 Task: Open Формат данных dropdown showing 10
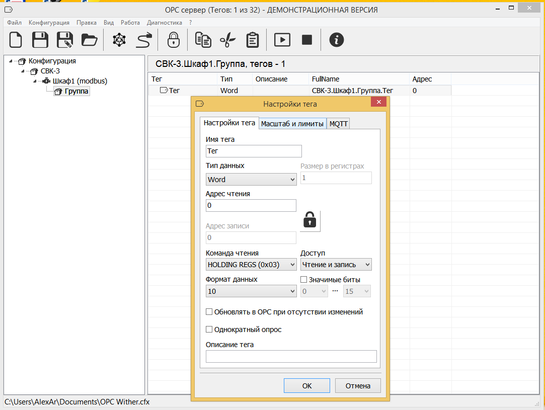click(x=251, y=291)
